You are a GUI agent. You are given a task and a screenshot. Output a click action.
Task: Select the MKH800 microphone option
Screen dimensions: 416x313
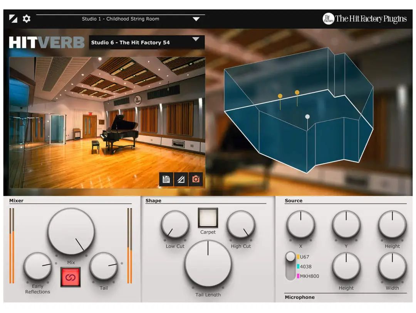309,276
